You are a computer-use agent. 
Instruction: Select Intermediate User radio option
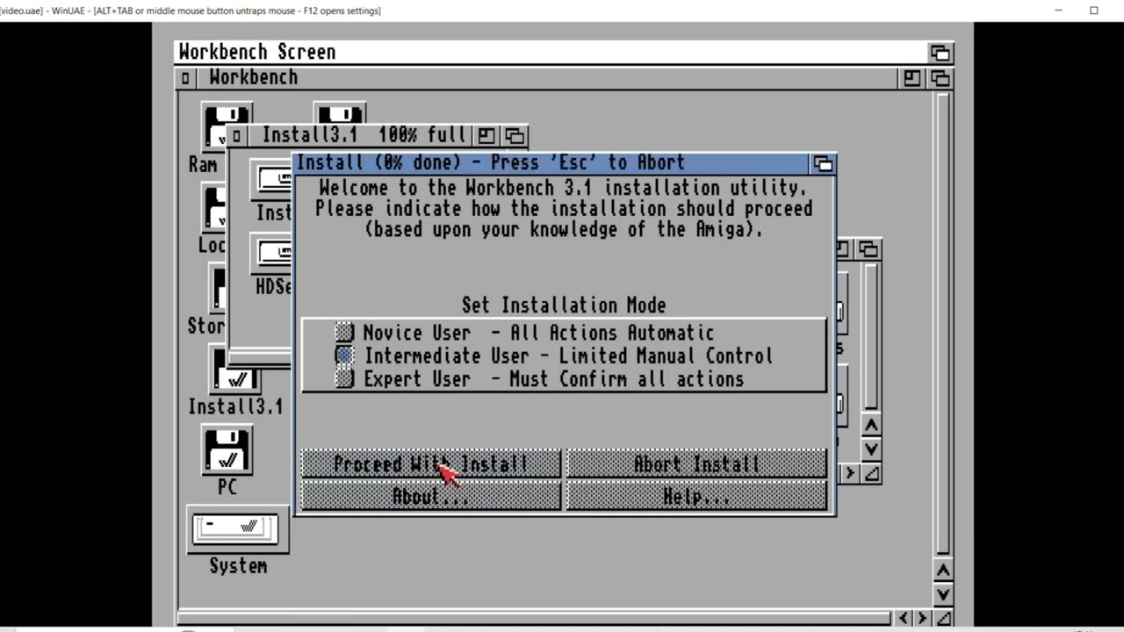click(344, 355)
